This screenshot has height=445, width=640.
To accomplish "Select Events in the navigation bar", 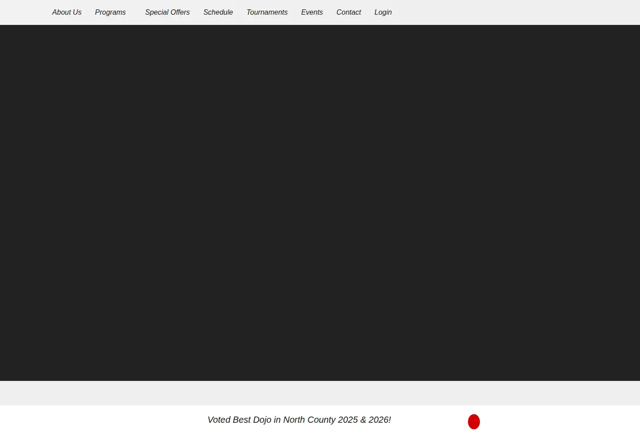I will 312,12.
